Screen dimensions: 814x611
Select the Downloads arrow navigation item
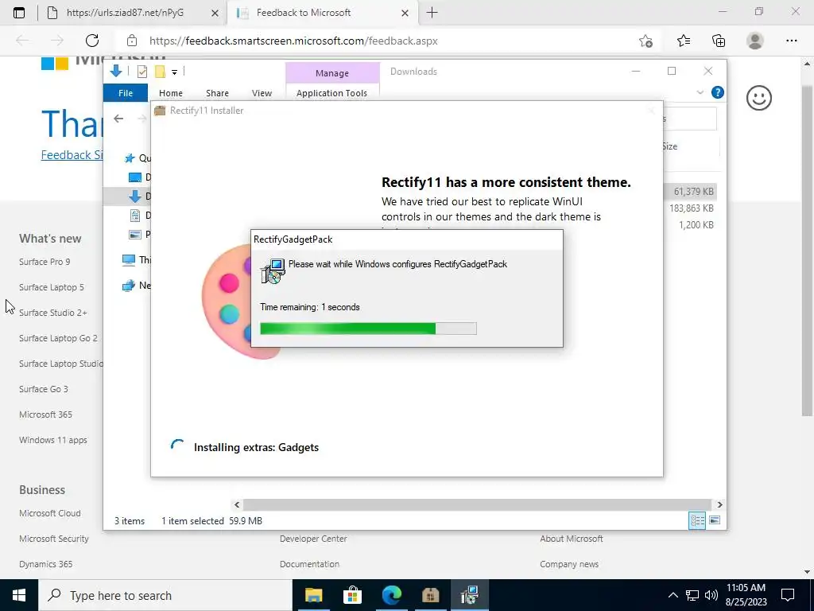[135, 197]
